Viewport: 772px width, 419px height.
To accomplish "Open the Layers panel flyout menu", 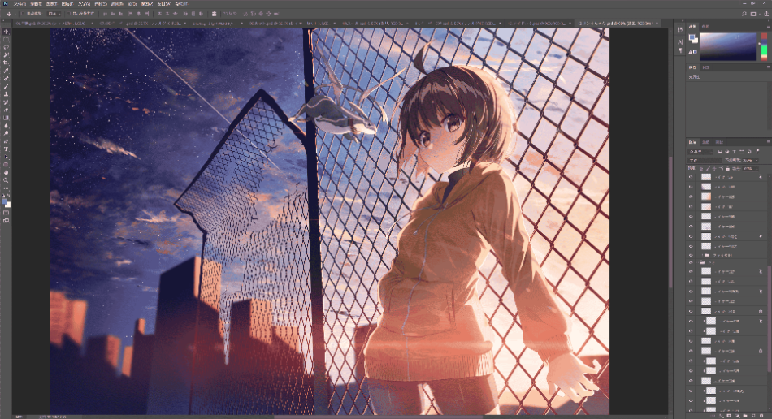I will coord(769,141).
